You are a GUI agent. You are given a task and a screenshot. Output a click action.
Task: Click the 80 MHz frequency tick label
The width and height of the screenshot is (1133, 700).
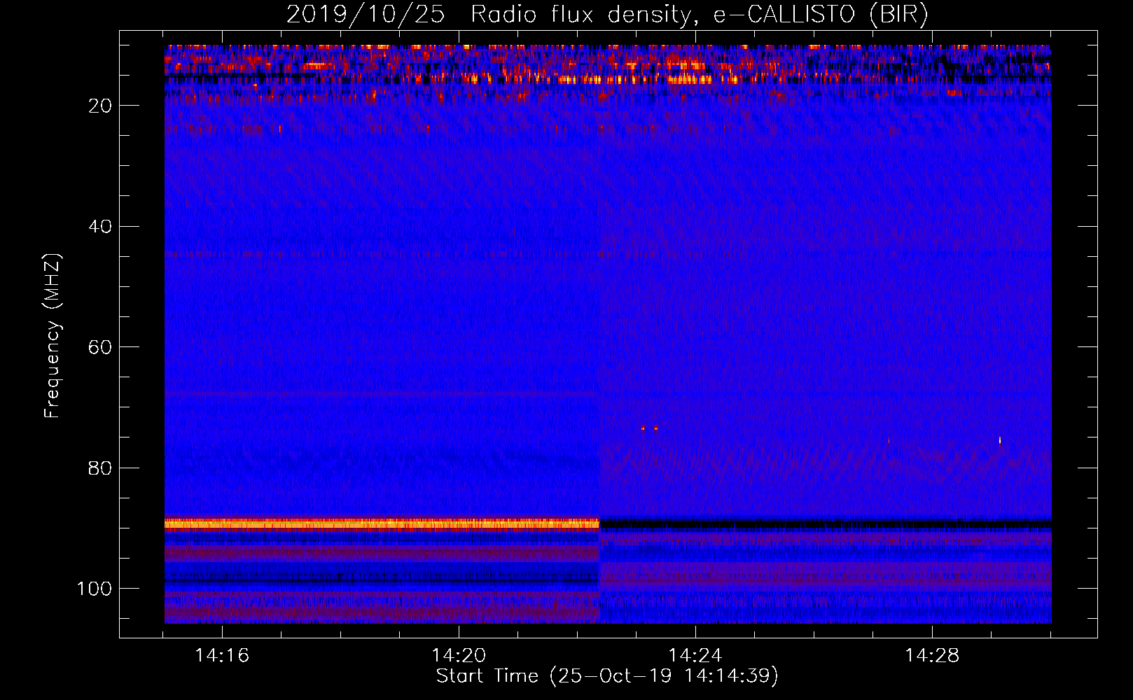(101, 468)
